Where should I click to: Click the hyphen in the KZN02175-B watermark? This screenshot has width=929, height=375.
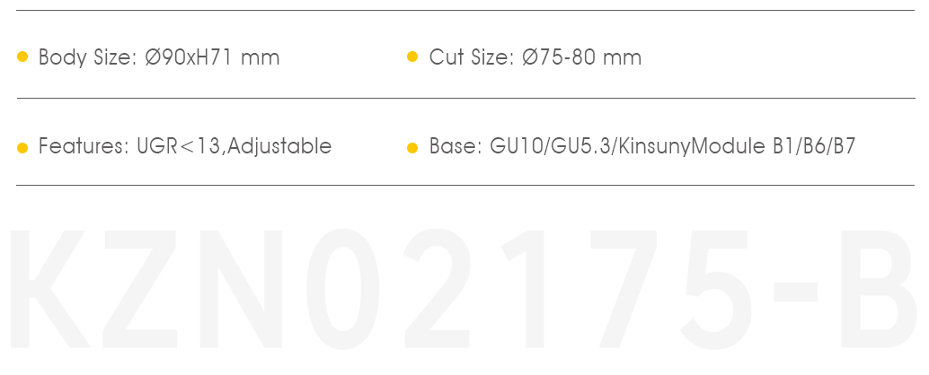click(795, 292)
